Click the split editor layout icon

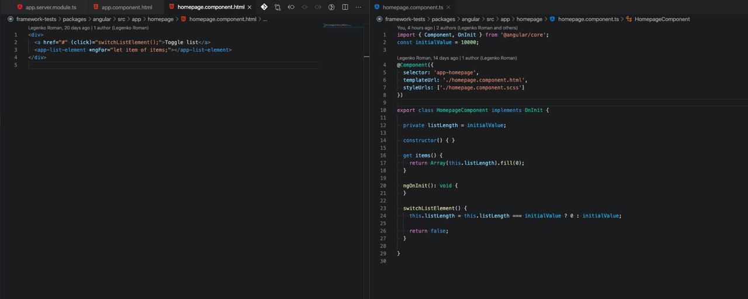click(345, 7)
